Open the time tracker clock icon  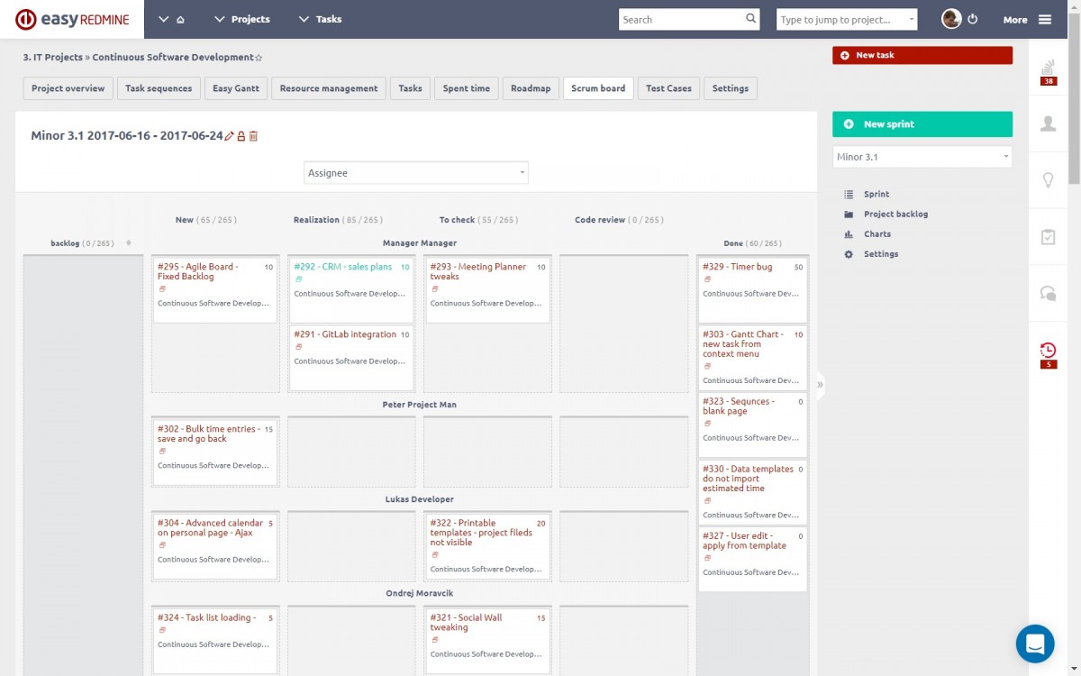[x=1049, y=354]
